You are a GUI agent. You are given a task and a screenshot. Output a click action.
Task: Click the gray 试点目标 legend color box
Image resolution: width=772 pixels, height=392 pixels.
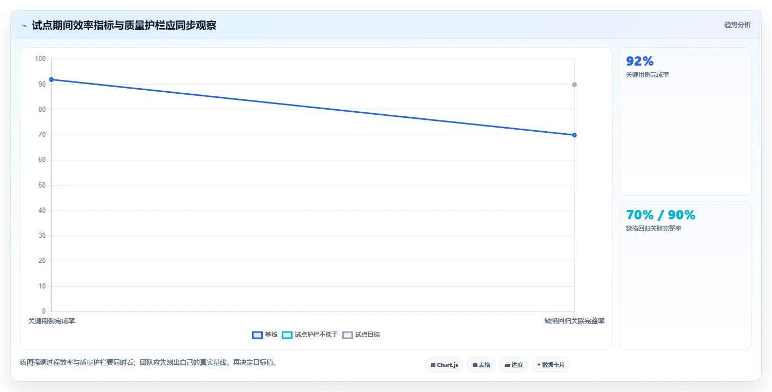347,335
